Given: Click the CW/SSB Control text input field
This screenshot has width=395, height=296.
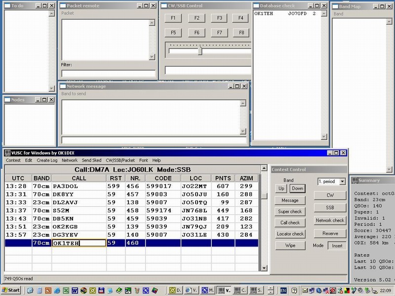Looking at the screenshot, I should (208, 70).
